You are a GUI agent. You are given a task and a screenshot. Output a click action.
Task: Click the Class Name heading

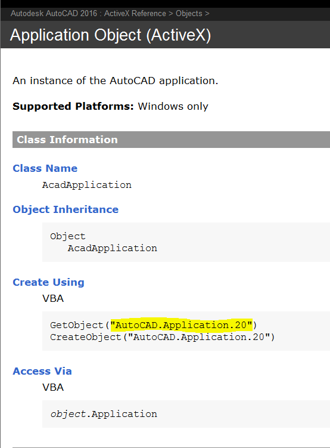pos(45,168)
